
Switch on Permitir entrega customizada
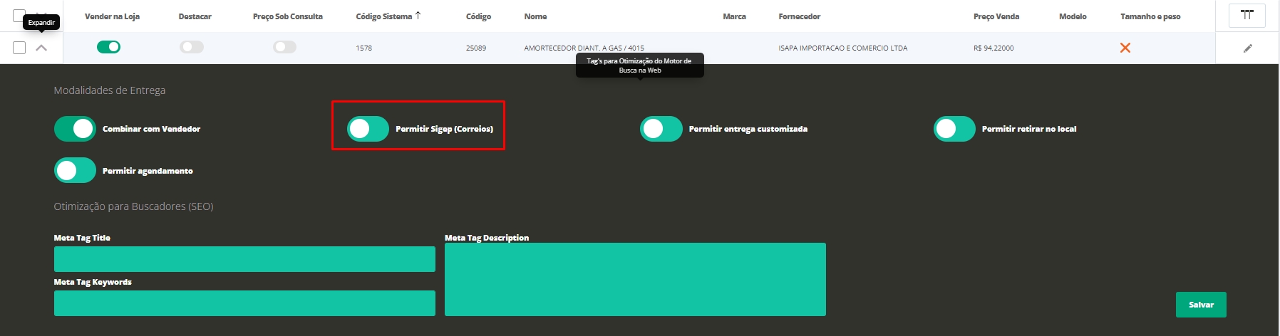(x=661, y=129)
